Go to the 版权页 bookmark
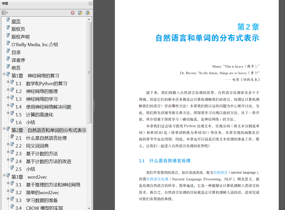285x210 pixels. 18,29
